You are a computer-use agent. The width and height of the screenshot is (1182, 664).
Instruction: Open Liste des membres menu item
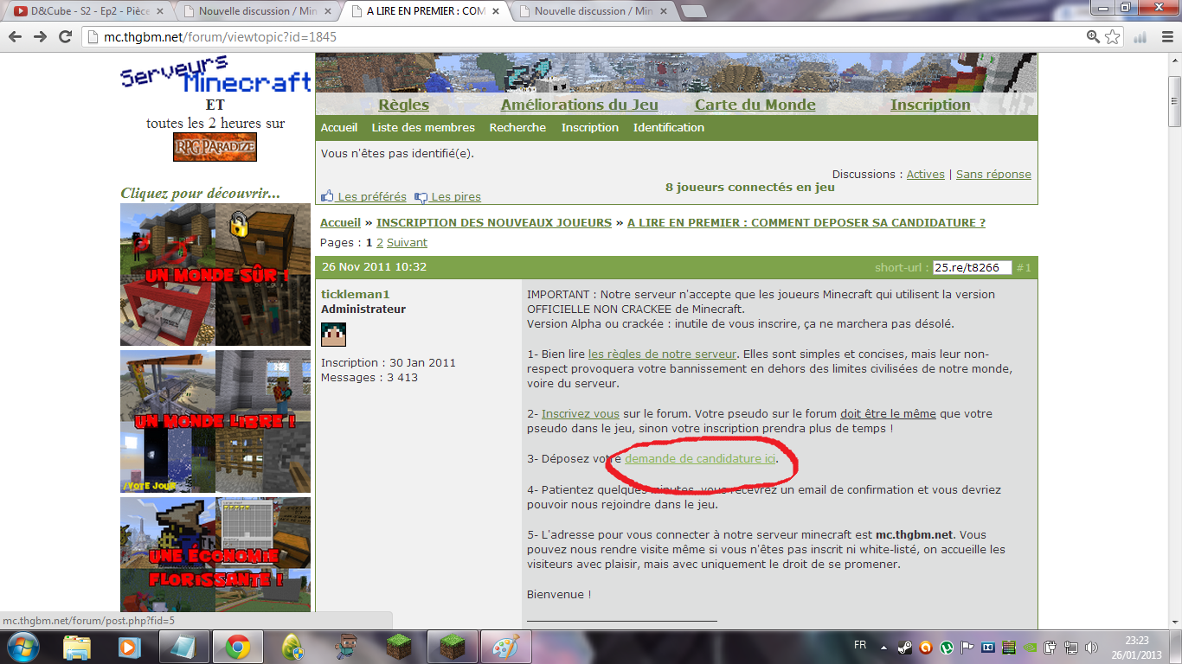[423, 127]
